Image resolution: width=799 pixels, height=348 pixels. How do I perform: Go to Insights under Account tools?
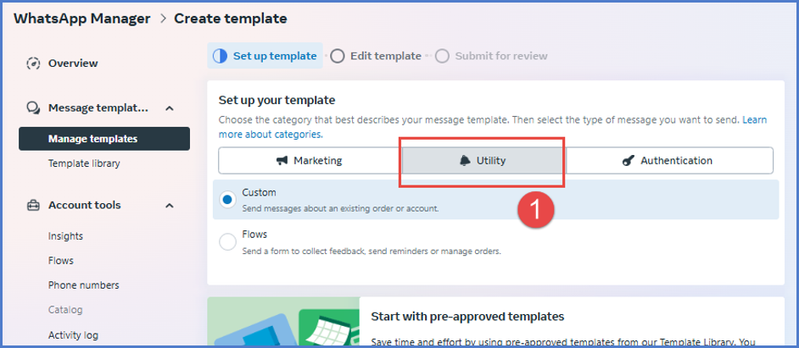coord(65,236)
